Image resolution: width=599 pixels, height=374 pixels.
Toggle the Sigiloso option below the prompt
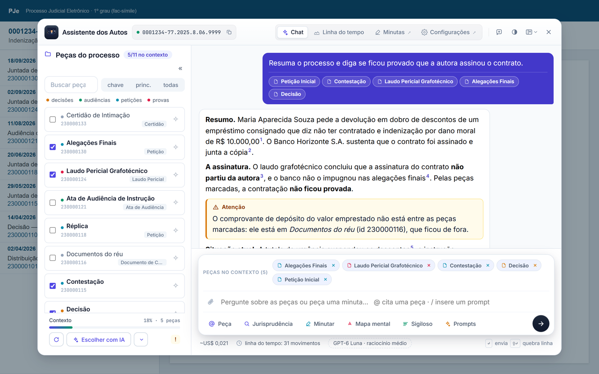point(417,324)
